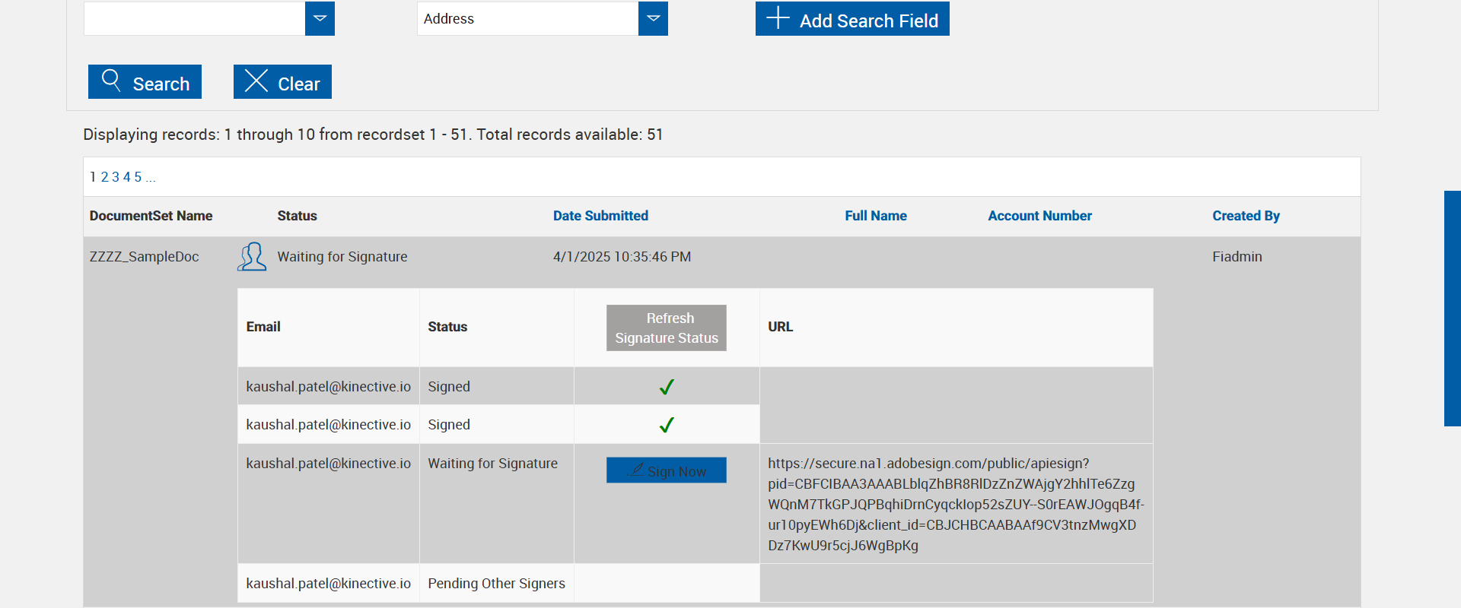Click the Search button with magnifier icon
The width and height of the screenshot is (1461, 608).
145,82
